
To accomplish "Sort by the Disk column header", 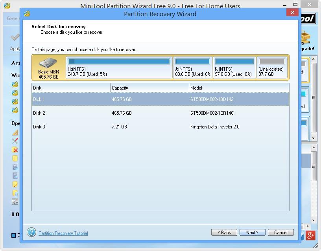I will (71, 88).
